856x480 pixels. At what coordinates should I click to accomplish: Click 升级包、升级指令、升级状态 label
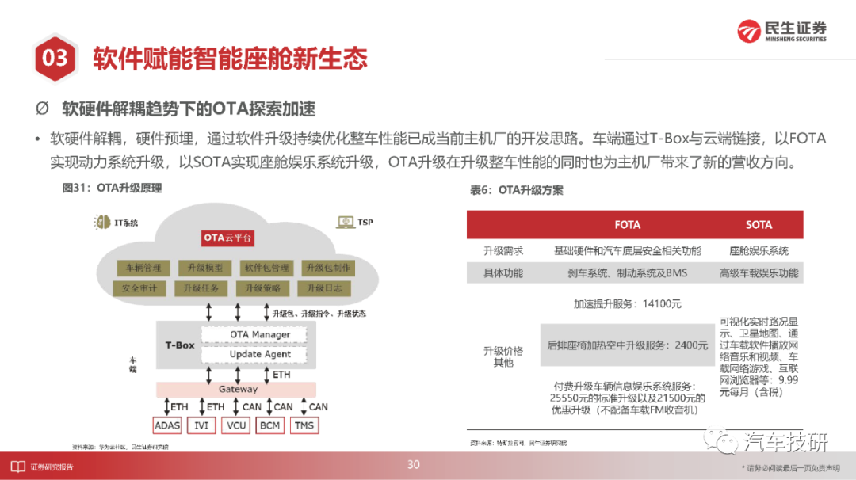pyautogui.click(x=319, y=314)
